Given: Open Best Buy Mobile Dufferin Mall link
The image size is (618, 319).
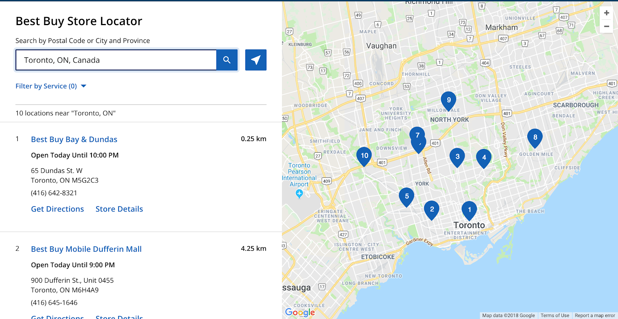Looking at the screenshot, I should point(86,249).
